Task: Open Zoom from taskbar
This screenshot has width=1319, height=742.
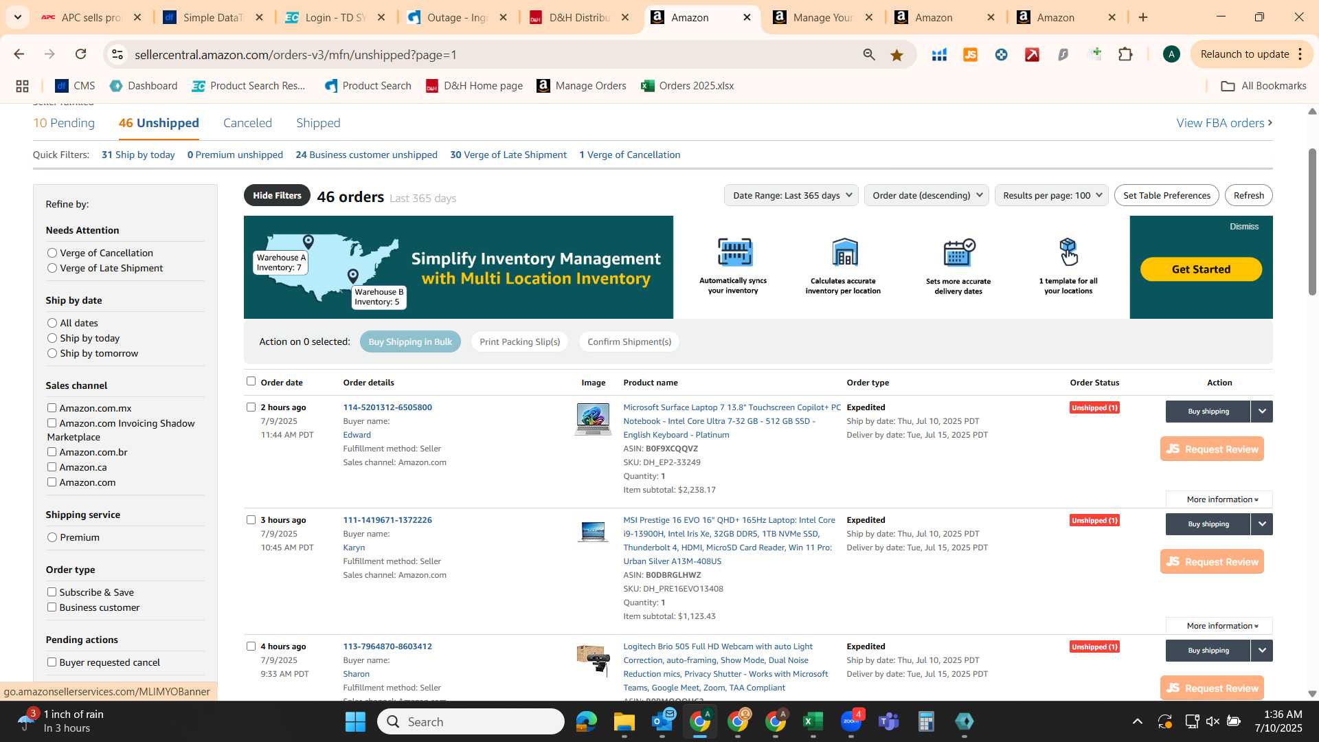Action: tap(850, 721)
